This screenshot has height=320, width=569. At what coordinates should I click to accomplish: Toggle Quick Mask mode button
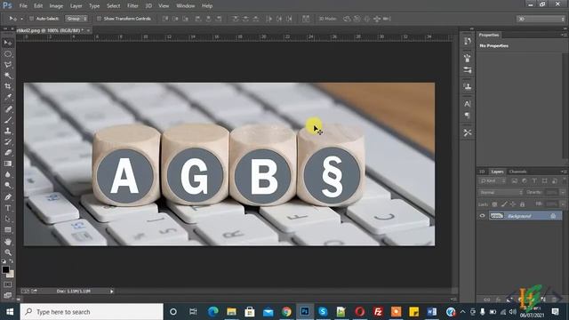(8, 284)
